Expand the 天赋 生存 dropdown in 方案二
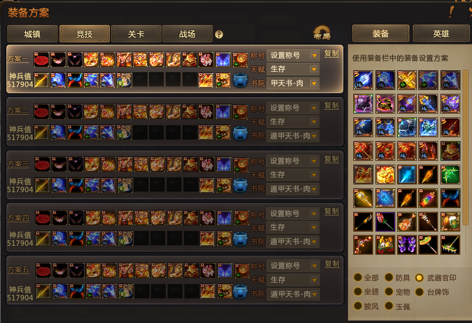472x323 pixels. click(x=292, y=122)
